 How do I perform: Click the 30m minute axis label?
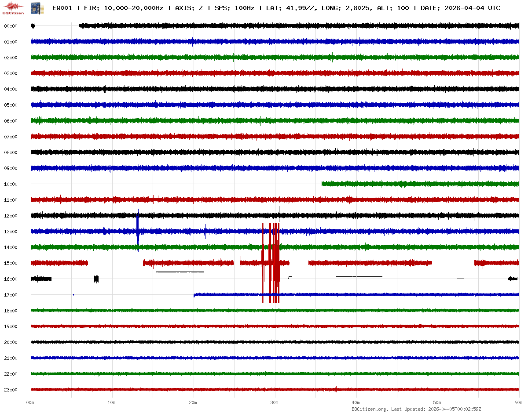point(275,402)
